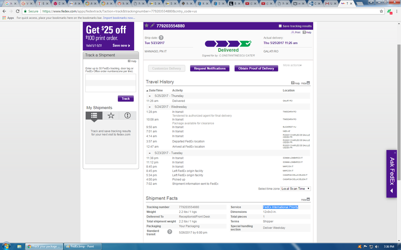Screen dimensions: 401x250
Task: Click the disabled Customize Delivery button
Action: coord(167,68)
